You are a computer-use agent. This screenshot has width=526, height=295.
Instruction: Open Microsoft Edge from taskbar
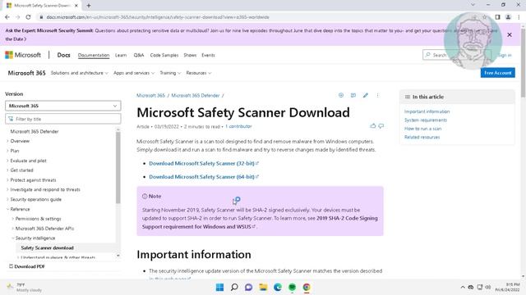(278, 287)
